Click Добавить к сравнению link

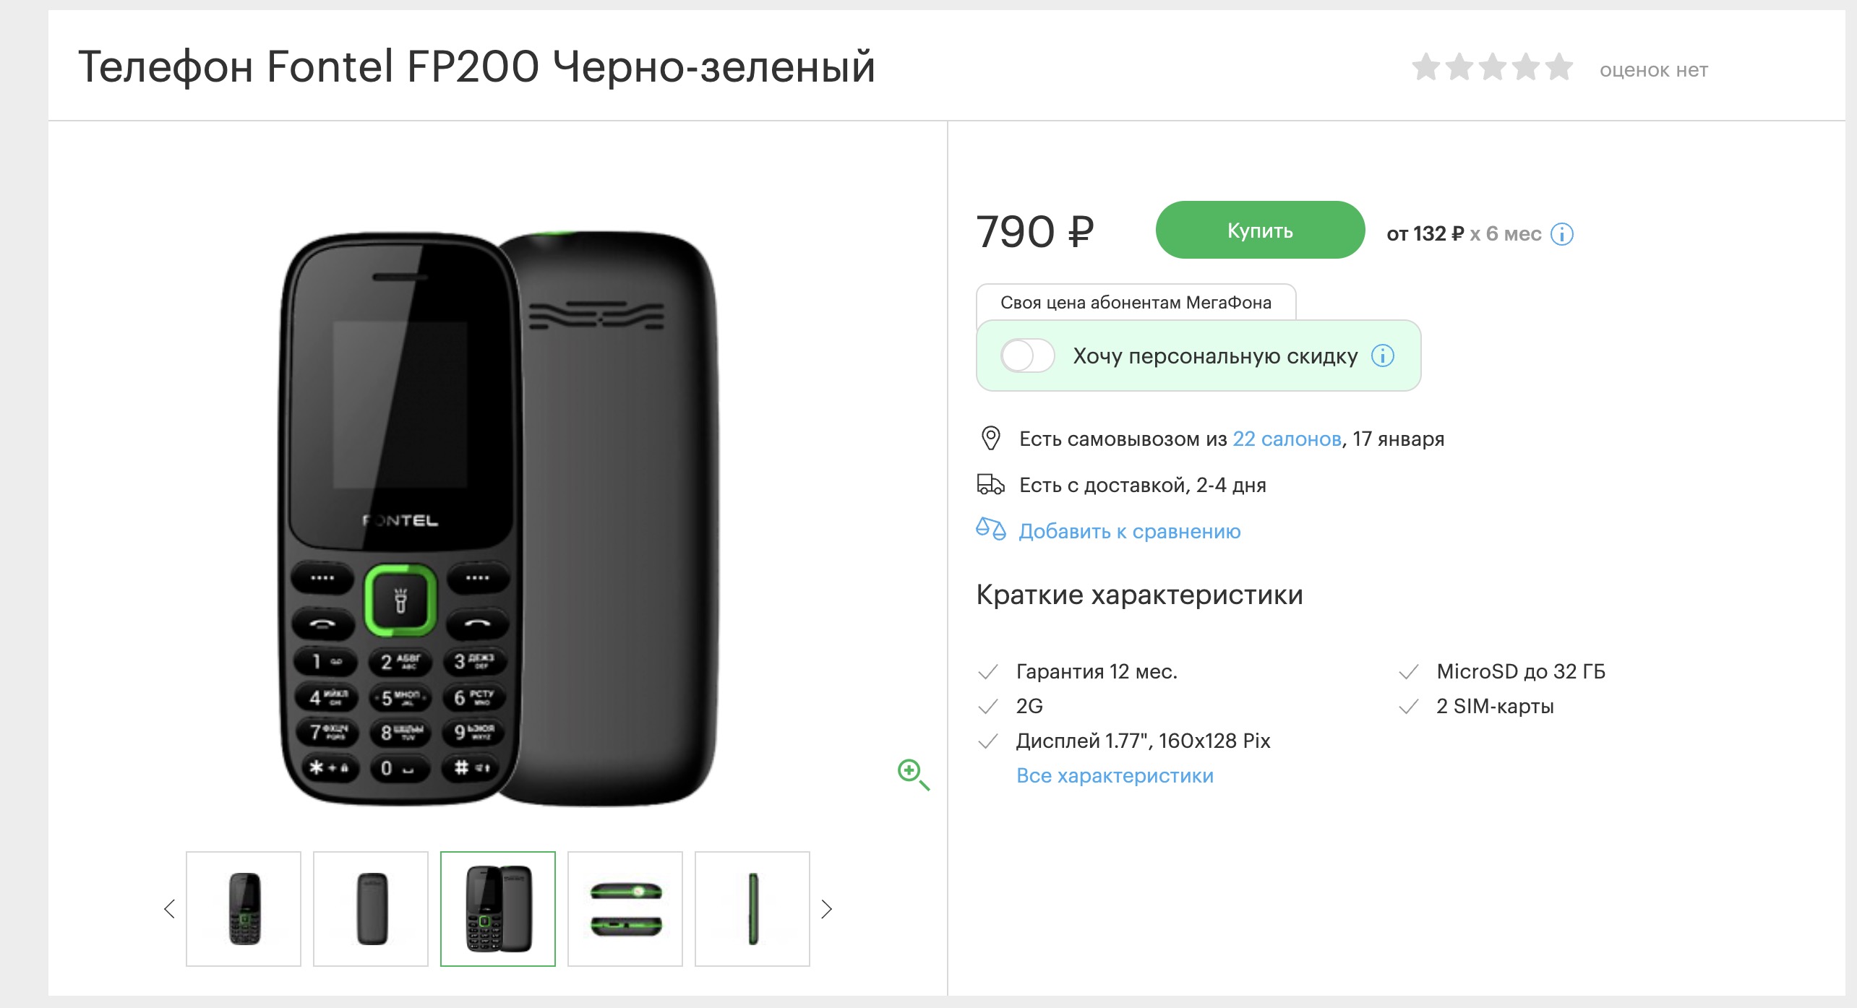(x=1129, y=532)
